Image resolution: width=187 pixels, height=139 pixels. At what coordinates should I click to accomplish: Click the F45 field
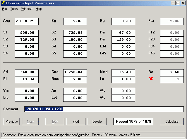[x=172, y=54]
